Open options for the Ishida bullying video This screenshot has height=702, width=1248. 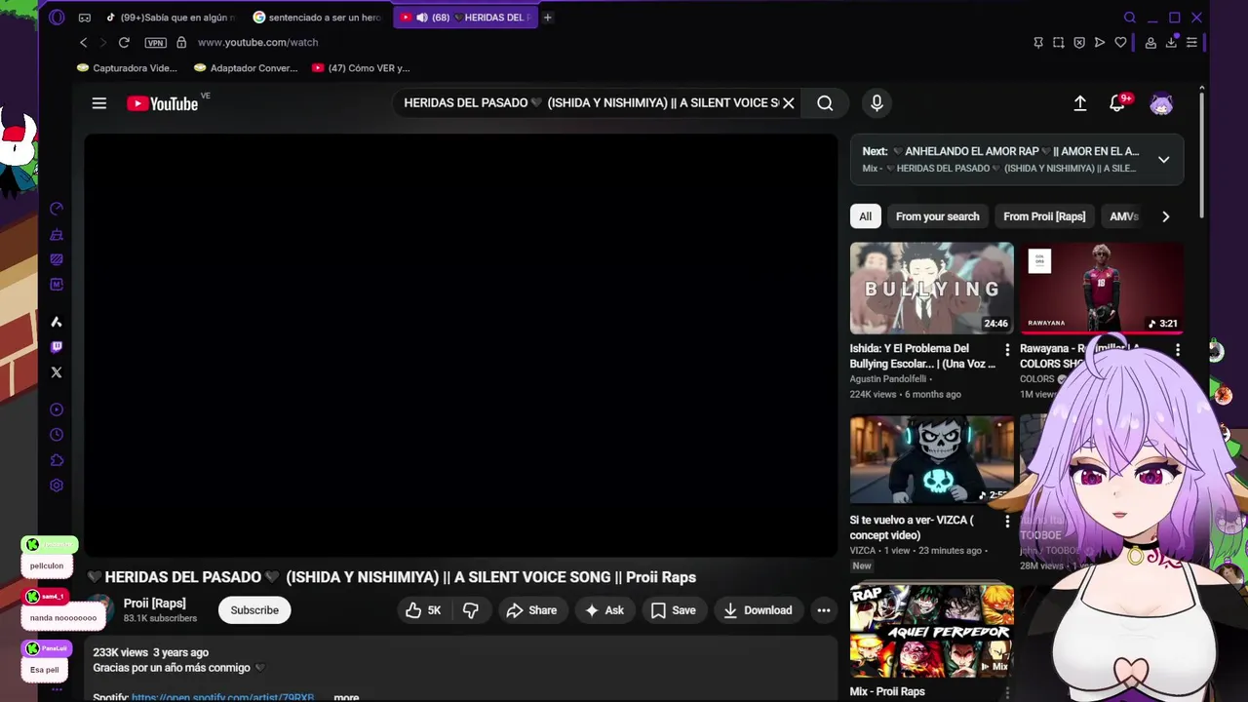(1007, 349)
